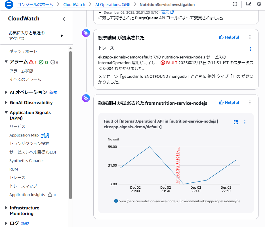Open the CloudShell icon in the top bar
Screen dimensions: 265x227
(248, 4)
